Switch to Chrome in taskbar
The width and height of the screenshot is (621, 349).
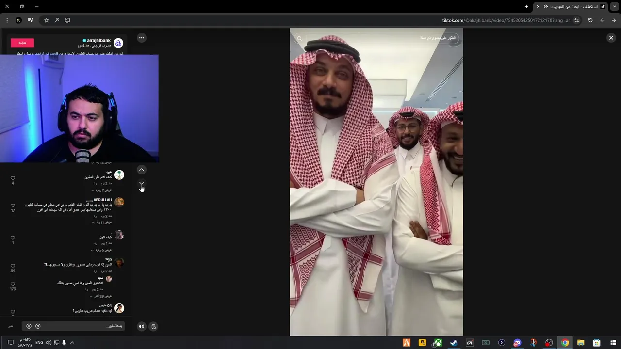click(565, 343)
